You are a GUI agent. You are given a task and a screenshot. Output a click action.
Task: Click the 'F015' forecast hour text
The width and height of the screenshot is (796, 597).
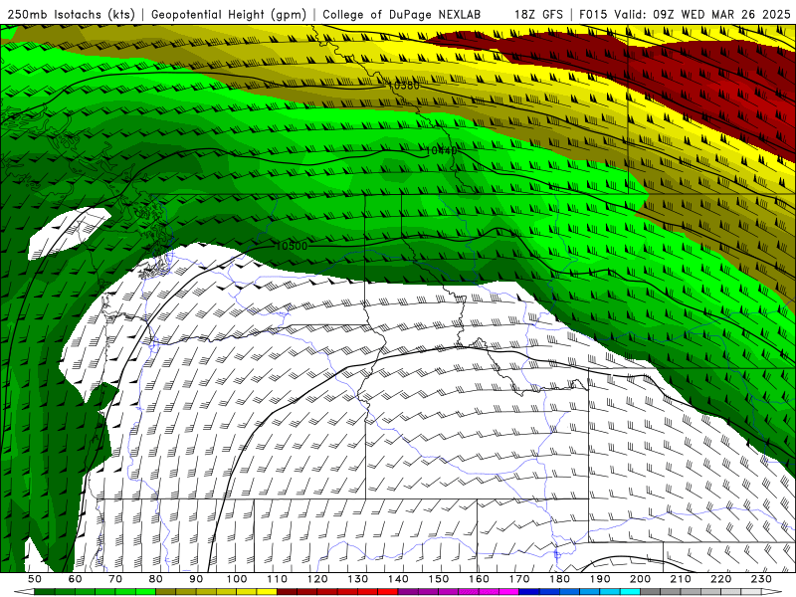click(593, 15)
